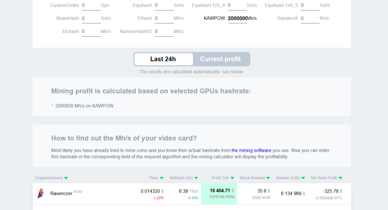Focus the CuckooCortex Gps input field
Image resolution: width=388 pixels, height=210 pixels.
click(x=90, y=6)
